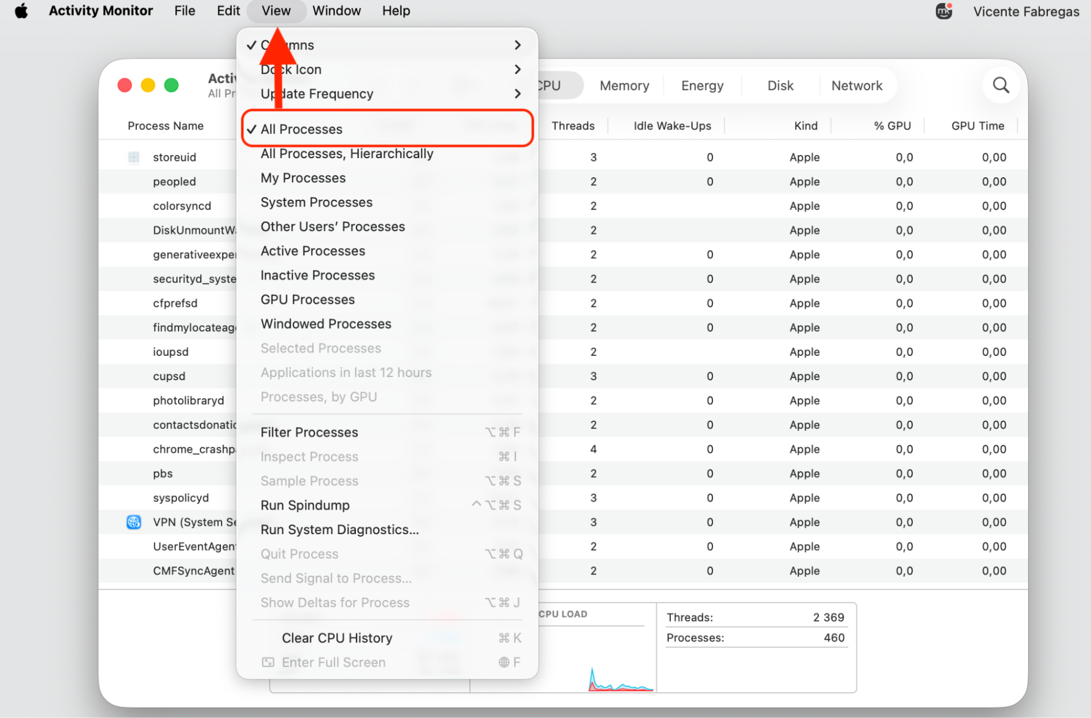Viewport: 1091px width, 718px height.
Task: Click the CPU load graph
Action: [x=621, y=680]
